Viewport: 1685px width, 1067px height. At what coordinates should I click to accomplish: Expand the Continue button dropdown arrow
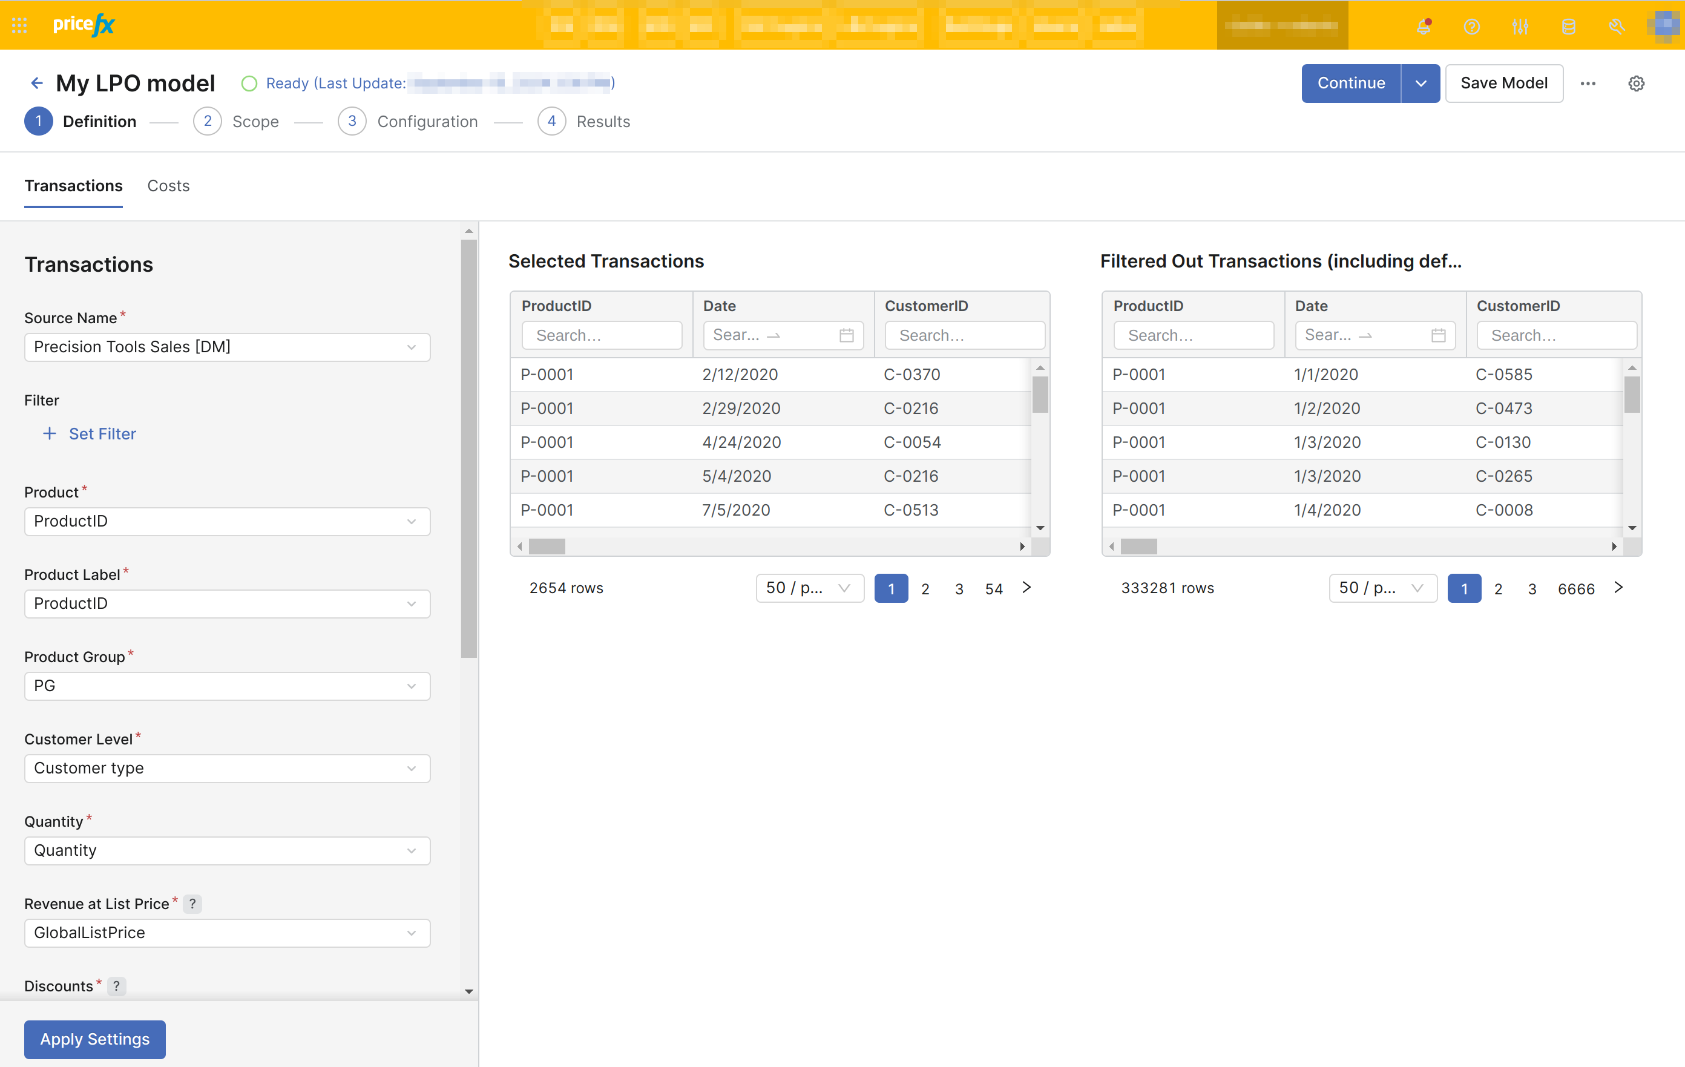coord(1421,84)
